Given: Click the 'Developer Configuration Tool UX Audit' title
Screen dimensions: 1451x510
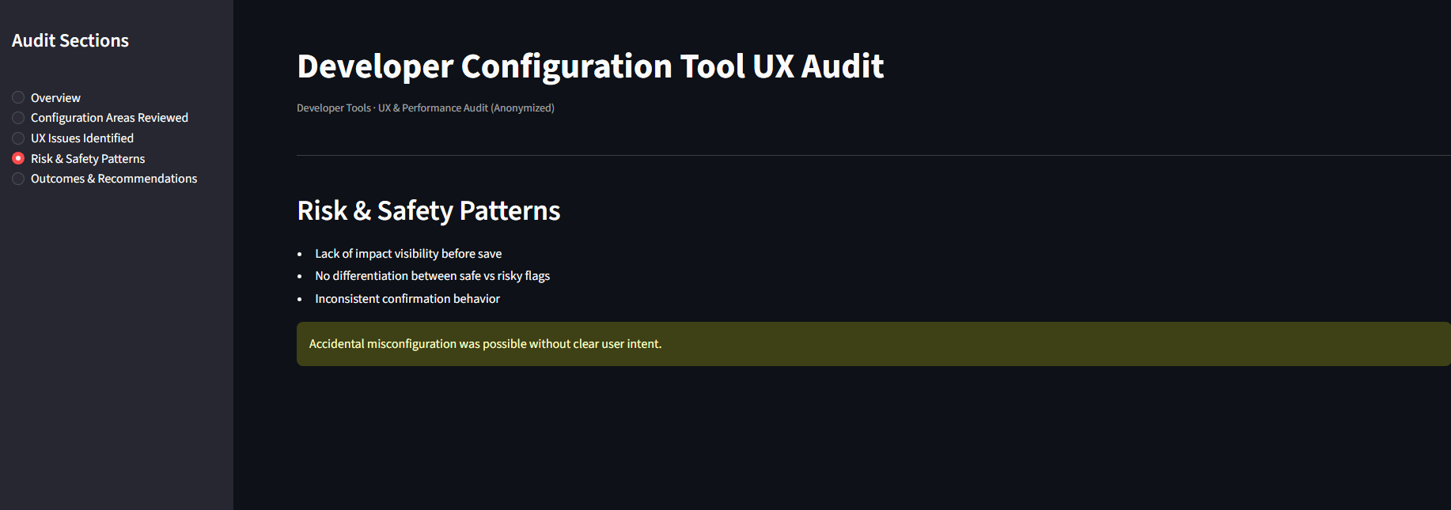Looking at the screenshot, I should 590,66.
